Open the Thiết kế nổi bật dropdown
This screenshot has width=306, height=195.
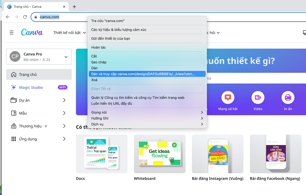[x=70, y=32]
